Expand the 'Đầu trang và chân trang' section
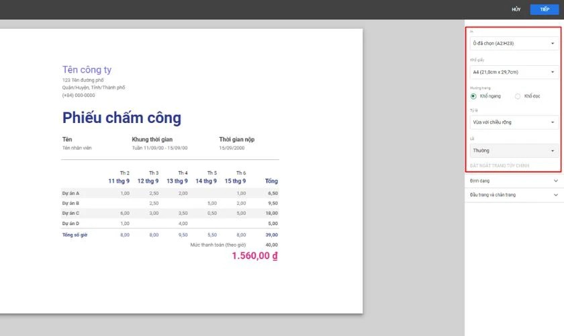The width and height of the screenshot is (564, 336). pos(514,195)
